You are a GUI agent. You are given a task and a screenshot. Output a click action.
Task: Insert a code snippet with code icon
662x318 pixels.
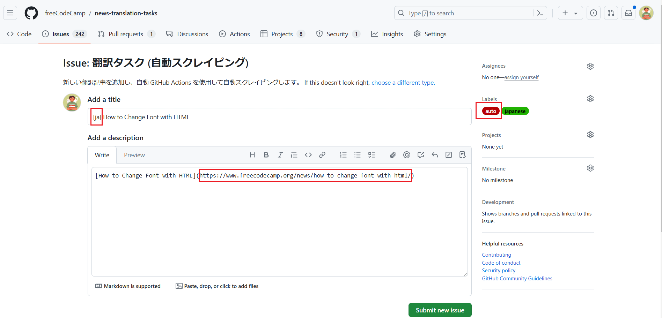[308, 155]
